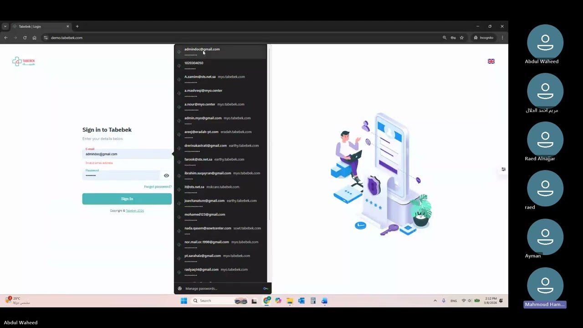
Task: Choose saved login ibrahim.suqayran@gmail.com
Action: pyautogui.click(x=220, y=175)
